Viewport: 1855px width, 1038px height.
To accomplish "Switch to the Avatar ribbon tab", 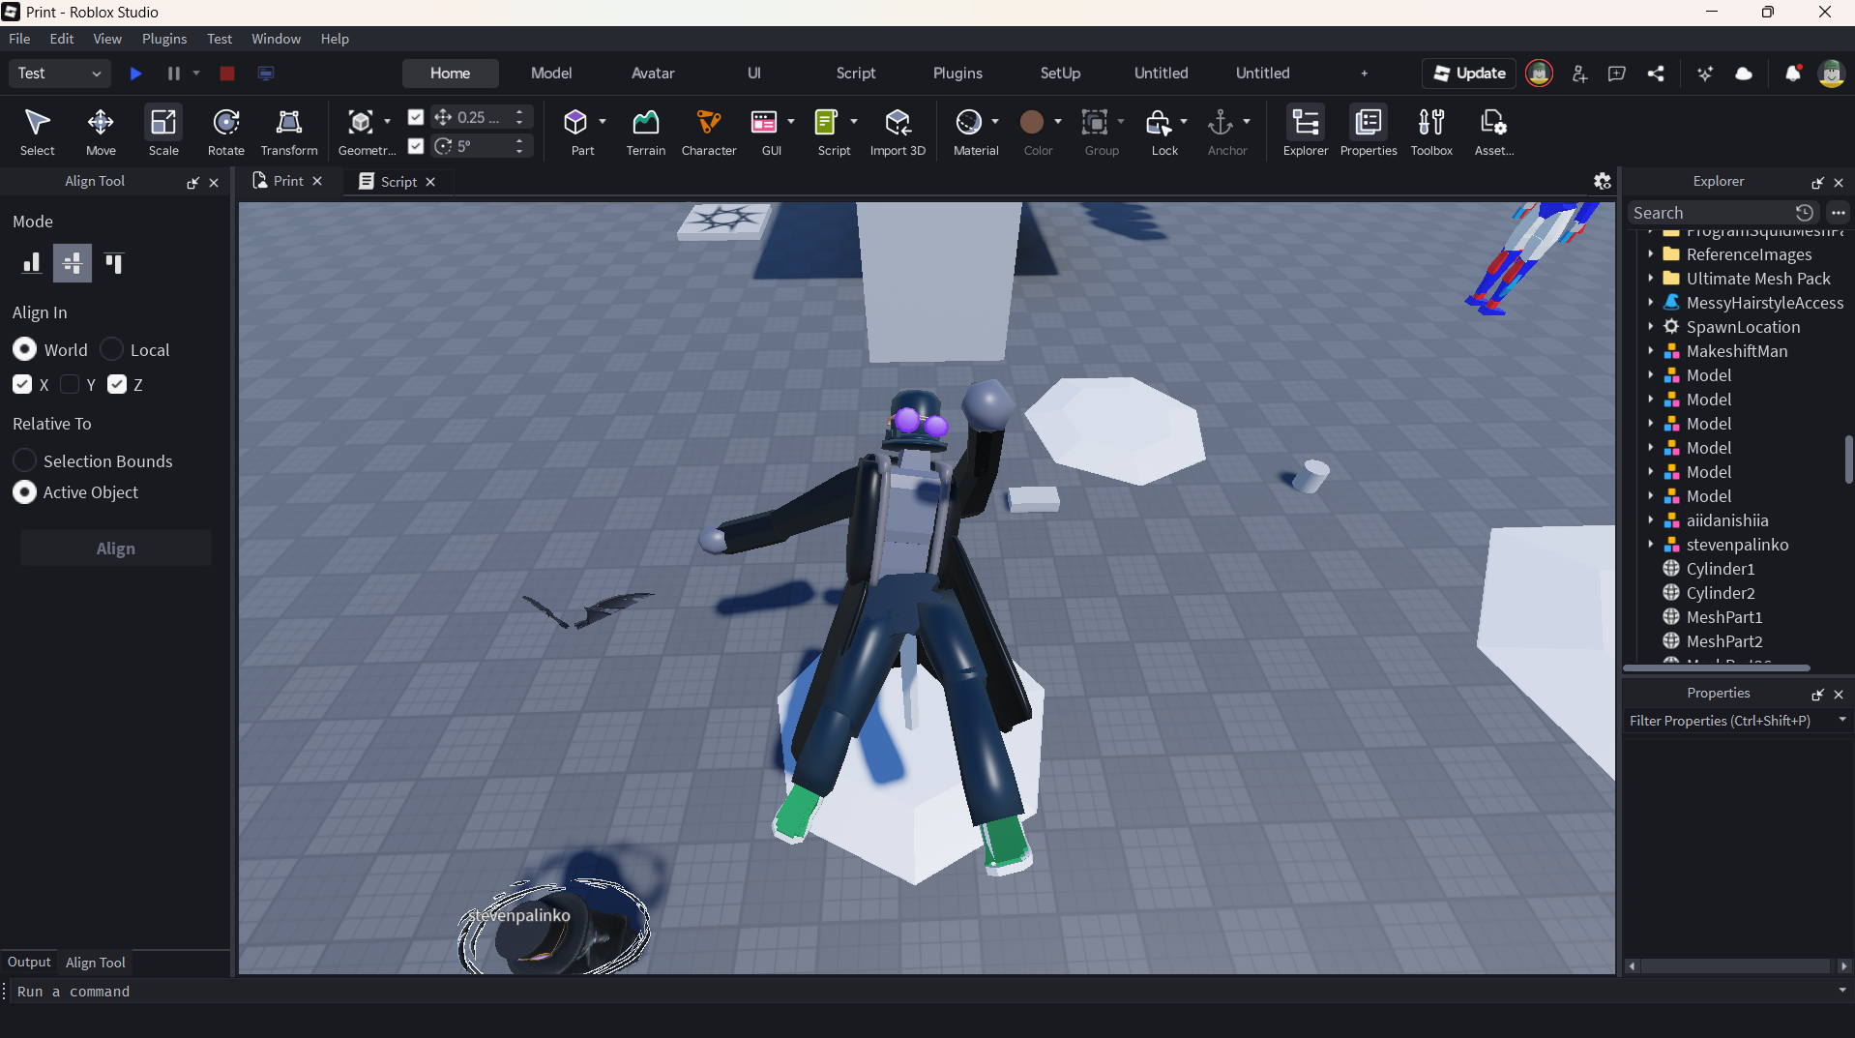I will point(653,74).
